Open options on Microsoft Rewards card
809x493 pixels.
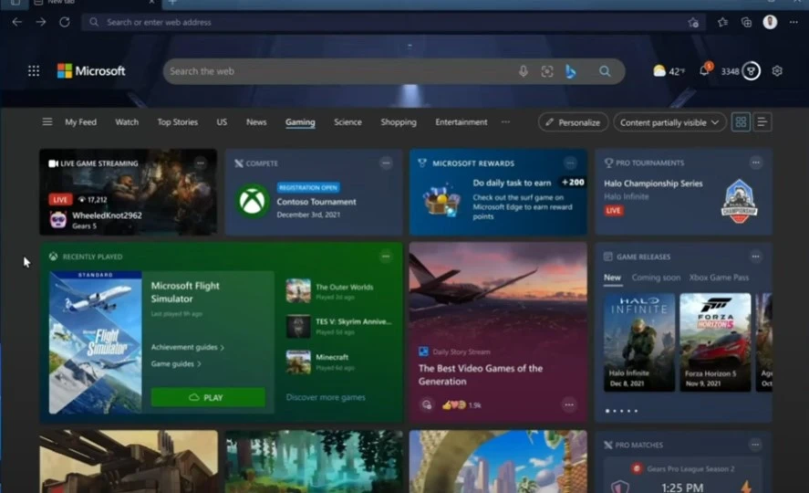coord(570,163)
